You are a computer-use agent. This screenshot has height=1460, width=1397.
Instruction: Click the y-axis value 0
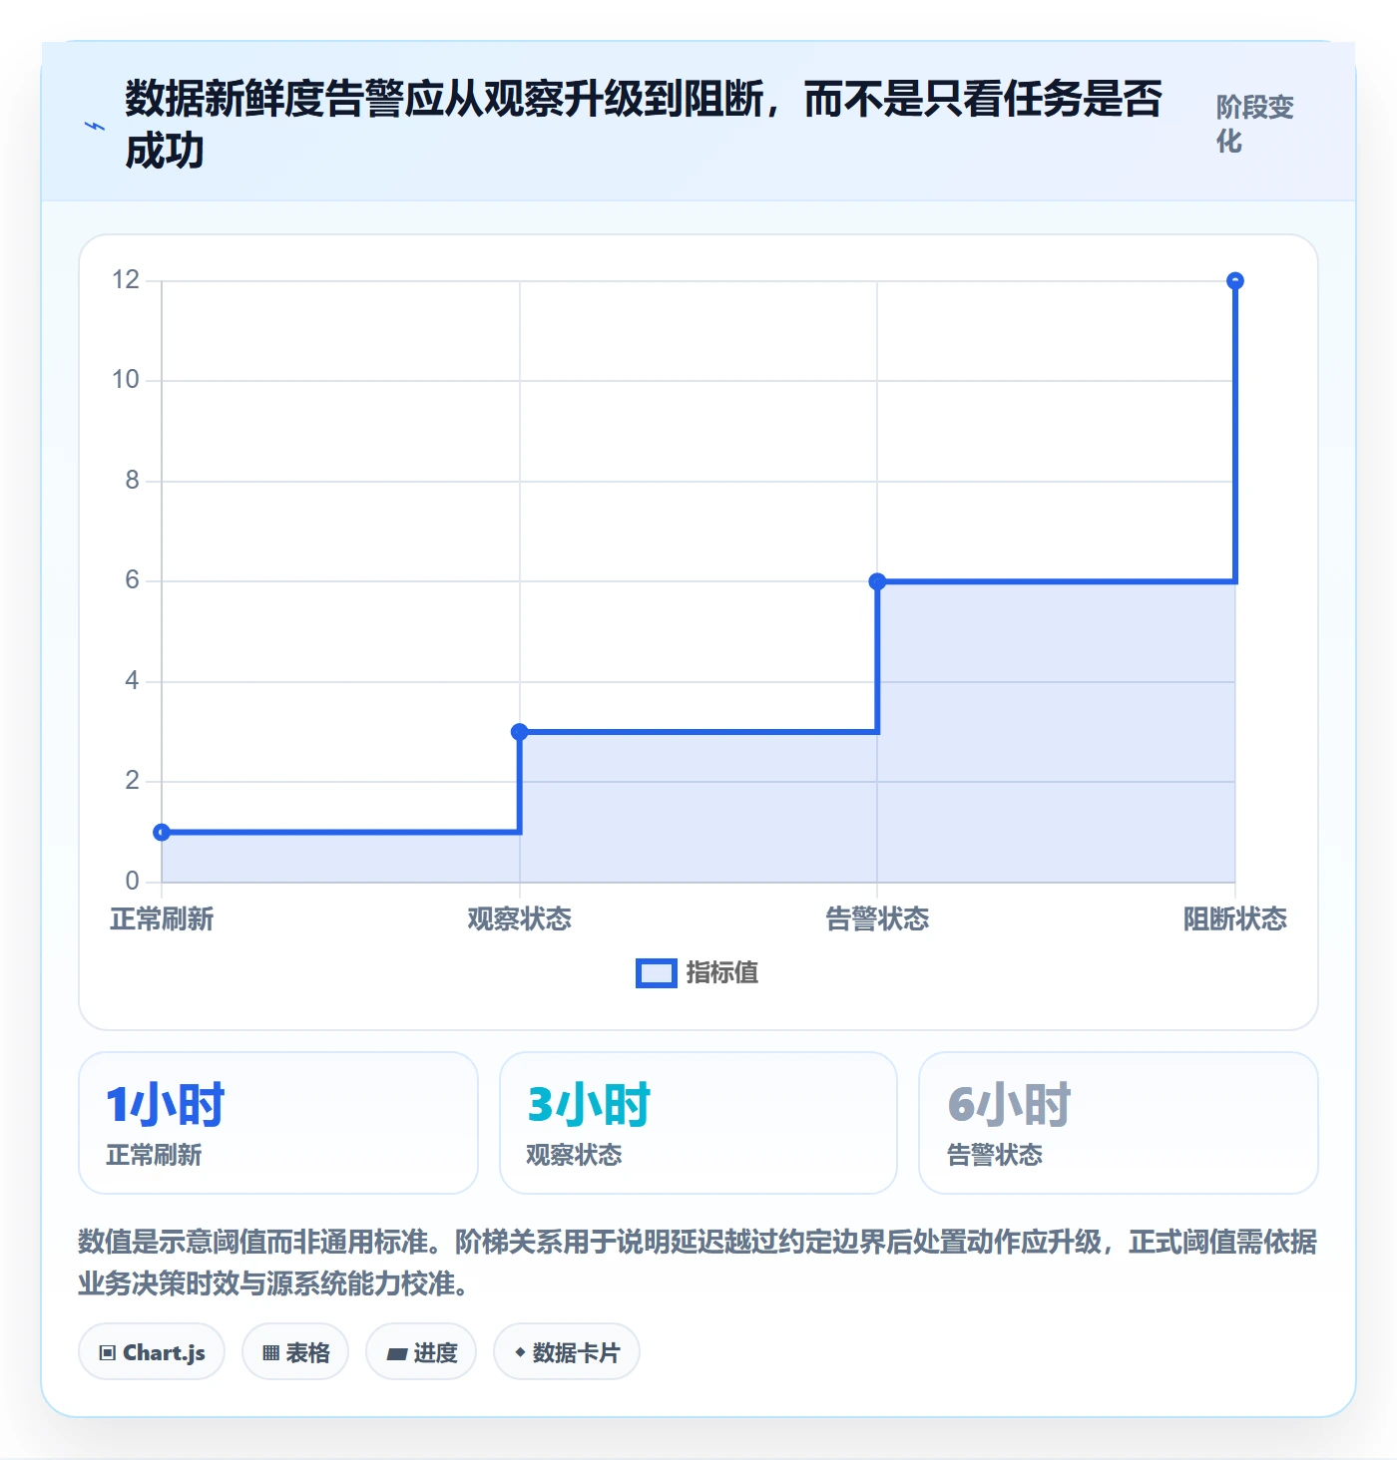coord(132,882)
